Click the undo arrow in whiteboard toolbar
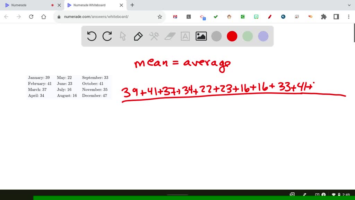Image resolution: width=355 pixels, height=200 pixels. click(92, 36)
